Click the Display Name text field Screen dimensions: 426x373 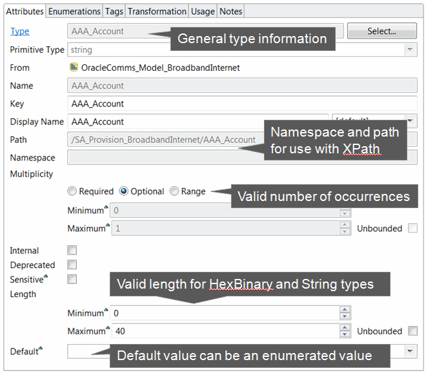pos(198,122)
